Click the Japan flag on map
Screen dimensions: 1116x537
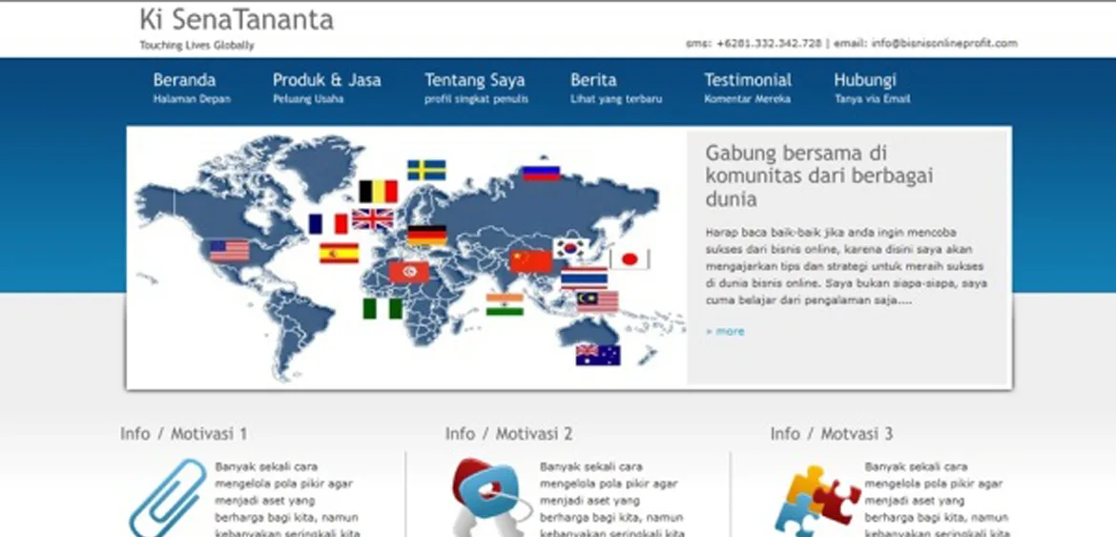630,258
